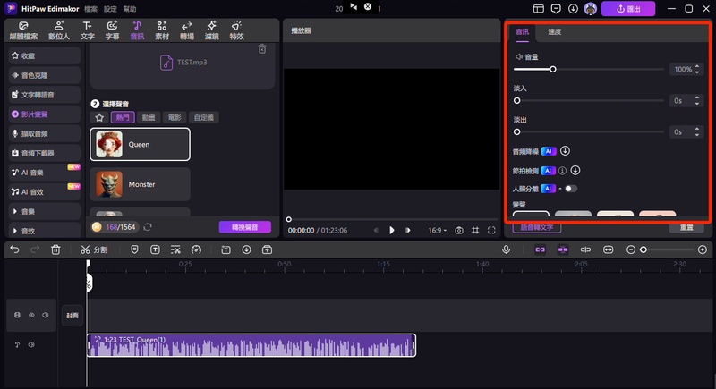Open the 媒體檔案 media files panel
716x389 pixels.
24,30
